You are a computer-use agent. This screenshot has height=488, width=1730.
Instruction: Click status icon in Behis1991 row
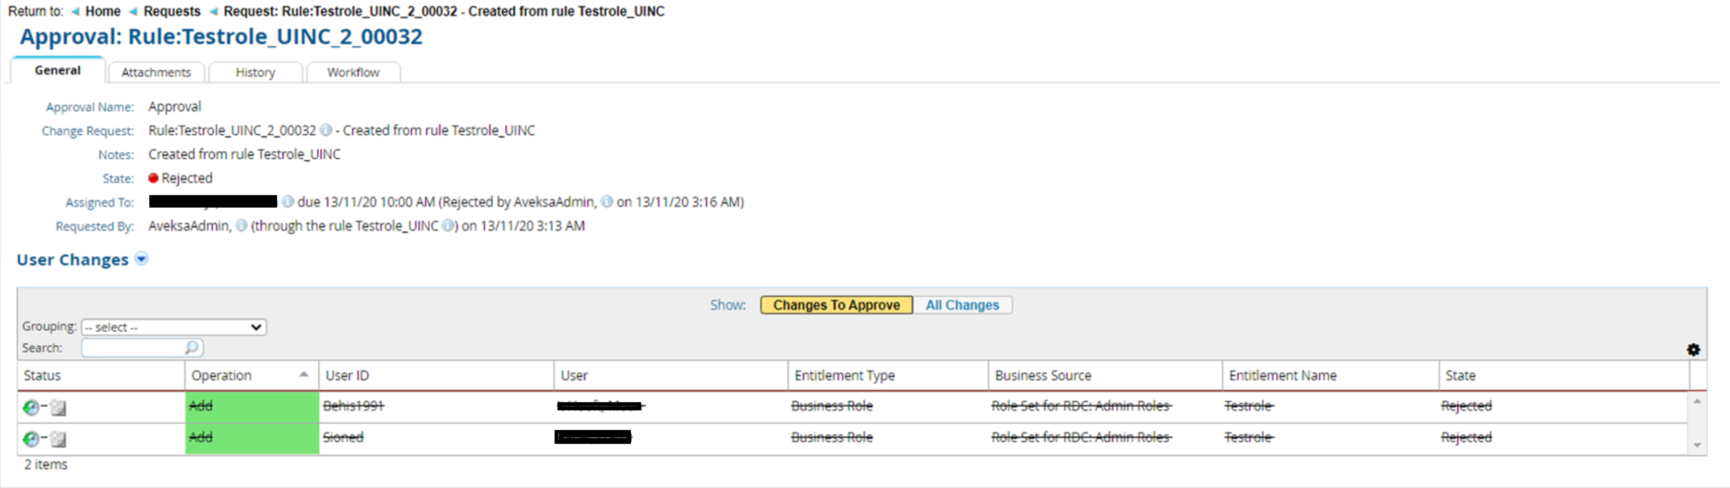tap(31, 407)
